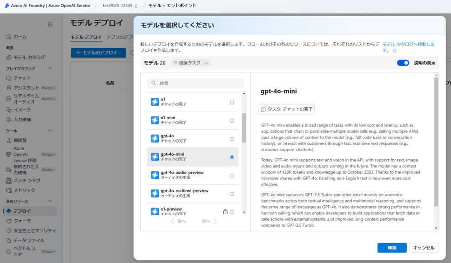Collapse the ツール section
This screenshot has width=451, height=263.
pos(50,130)
